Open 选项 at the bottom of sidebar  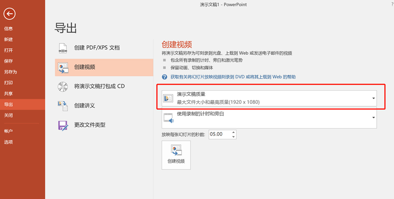(9, 142)
